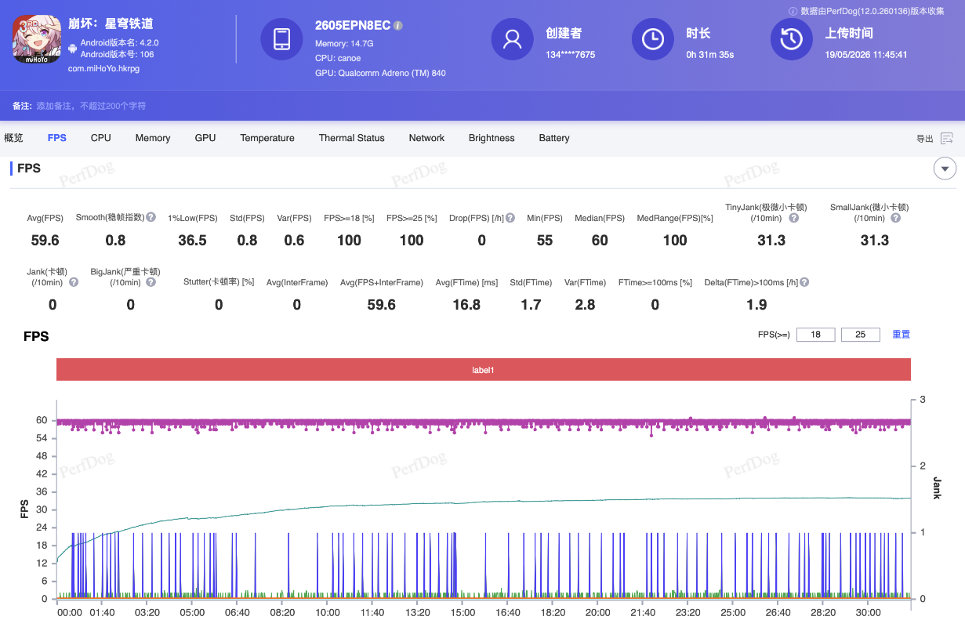This screenshot has height=620, width=965.
Task: Click the upload timestamp 19/05/2026 11:45:41
Action: pos(866,55)
